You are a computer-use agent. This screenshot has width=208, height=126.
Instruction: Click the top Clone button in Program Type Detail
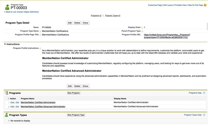(85, 23)
